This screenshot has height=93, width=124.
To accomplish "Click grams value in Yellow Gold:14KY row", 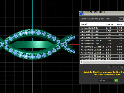I will tap(109, 34).
